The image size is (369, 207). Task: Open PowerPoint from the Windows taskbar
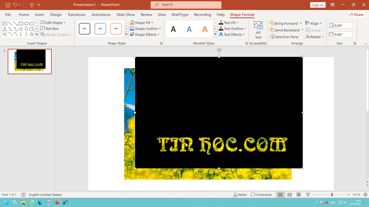[x=57, y=203]
